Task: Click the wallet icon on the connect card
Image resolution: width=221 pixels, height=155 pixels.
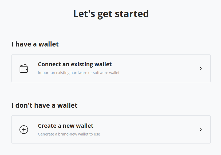Action: (24, 68)
